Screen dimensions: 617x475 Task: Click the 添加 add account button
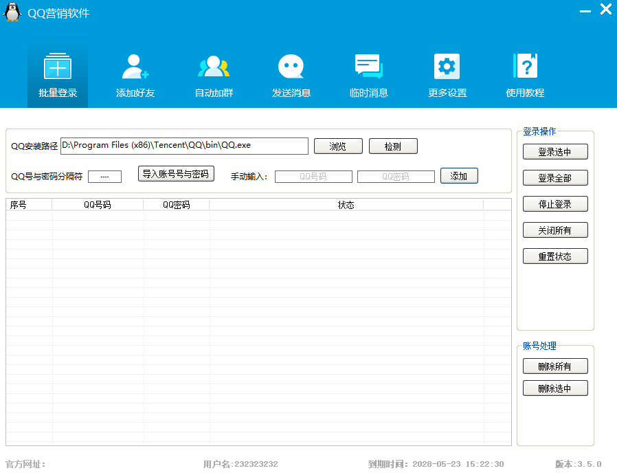click(459, 176)
